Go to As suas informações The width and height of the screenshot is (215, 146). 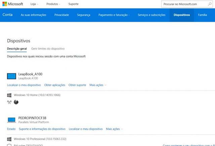click(34, 15)
